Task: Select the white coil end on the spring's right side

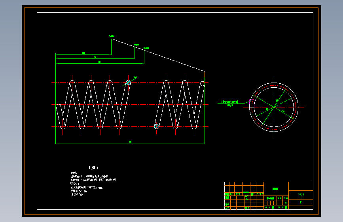Action: [x=203, y=84]
